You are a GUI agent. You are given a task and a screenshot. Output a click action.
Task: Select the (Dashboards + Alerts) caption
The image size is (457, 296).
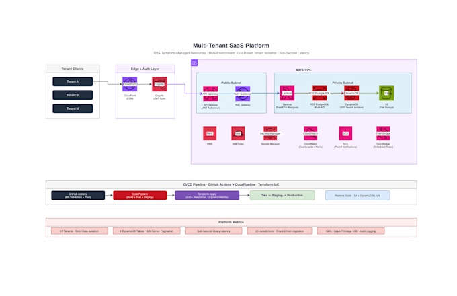310,147
